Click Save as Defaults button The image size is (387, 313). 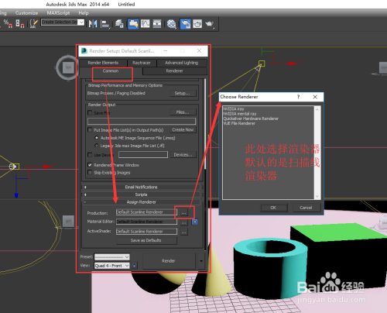pos(146,240)
